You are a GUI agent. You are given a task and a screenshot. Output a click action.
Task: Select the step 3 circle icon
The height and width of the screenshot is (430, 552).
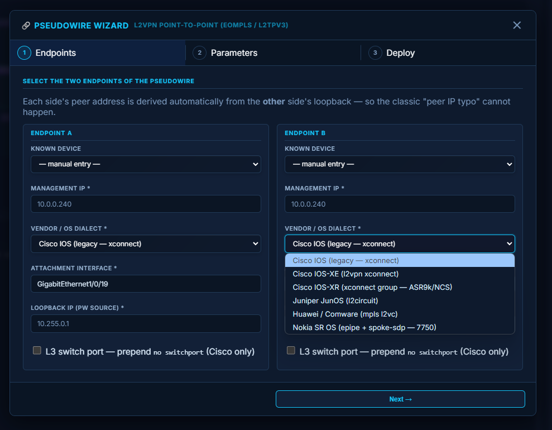tap(375, 53)
